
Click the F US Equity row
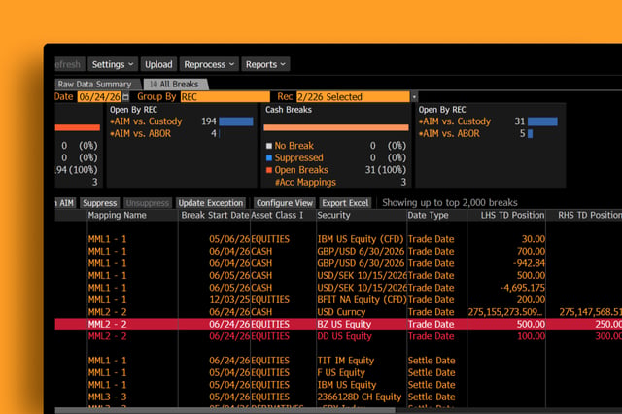coord(338,373)
